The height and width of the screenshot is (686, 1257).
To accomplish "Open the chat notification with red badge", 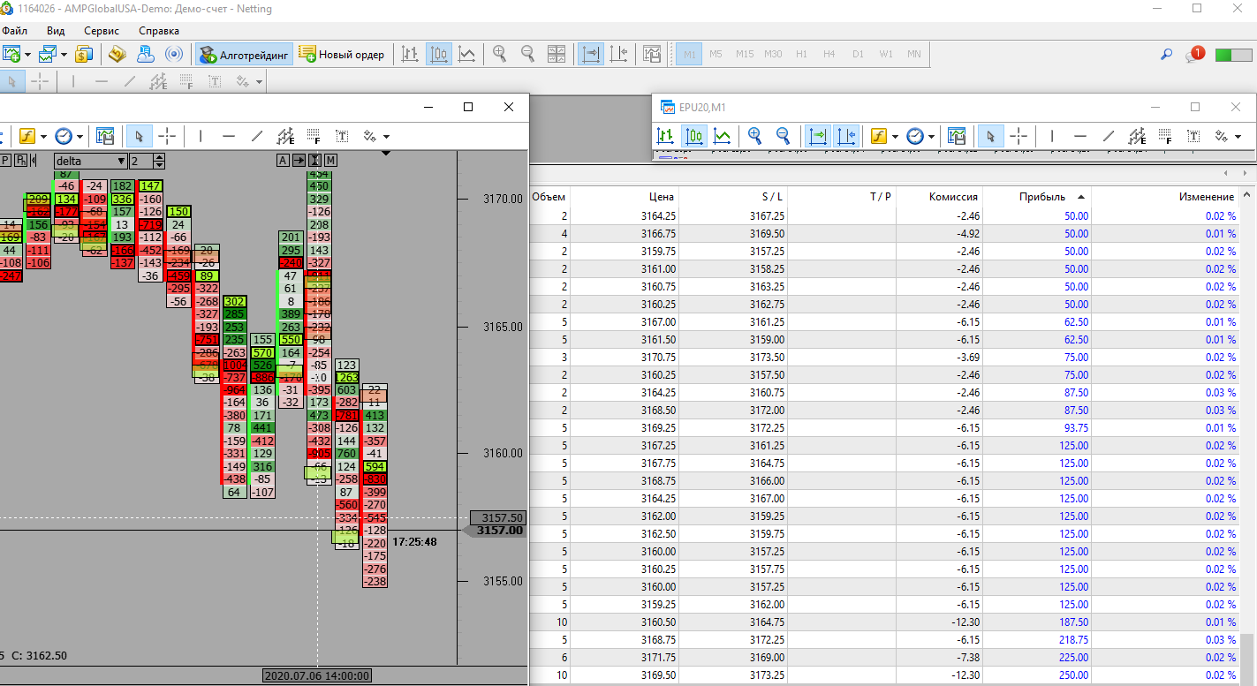I will click(x=1194, y=54).
